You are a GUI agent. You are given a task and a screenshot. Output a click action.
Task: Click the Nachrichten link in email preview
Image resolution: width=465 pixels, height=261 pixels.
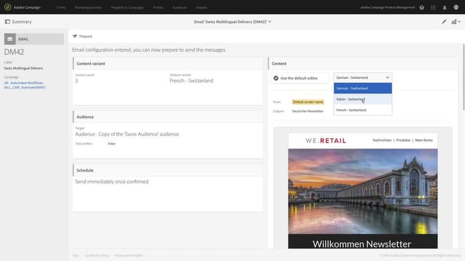[x=382, y=140]
